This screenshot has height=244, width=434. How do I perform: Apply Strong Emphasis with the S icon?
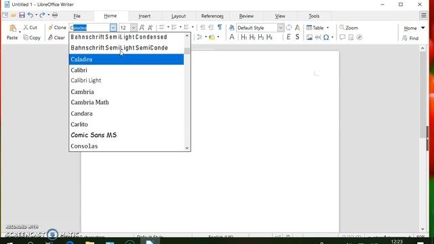coord(297,37)
